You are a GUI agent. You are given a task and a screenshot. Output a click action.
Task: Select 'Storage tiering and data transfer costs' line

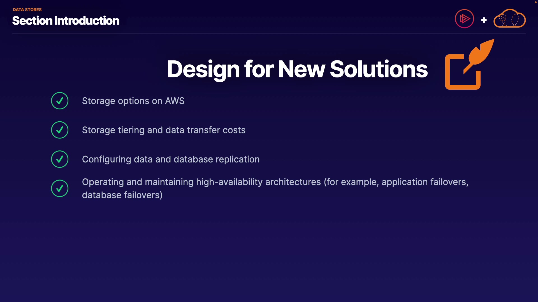[164, 130]
